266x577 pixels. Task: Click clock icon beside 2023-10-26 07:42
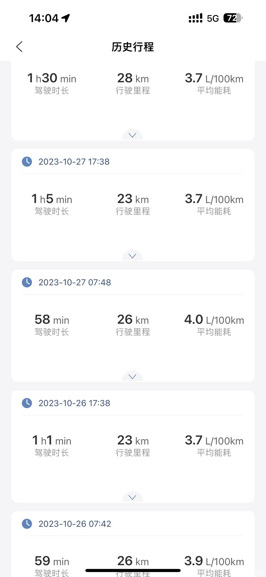tap(27, 524)
